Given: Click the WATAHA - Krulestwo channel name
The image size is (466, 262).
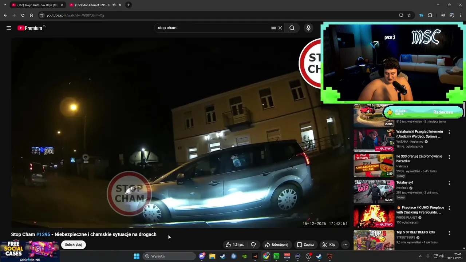Looking at the screenshot, I should pyautogui.click(x=410, y=142).
